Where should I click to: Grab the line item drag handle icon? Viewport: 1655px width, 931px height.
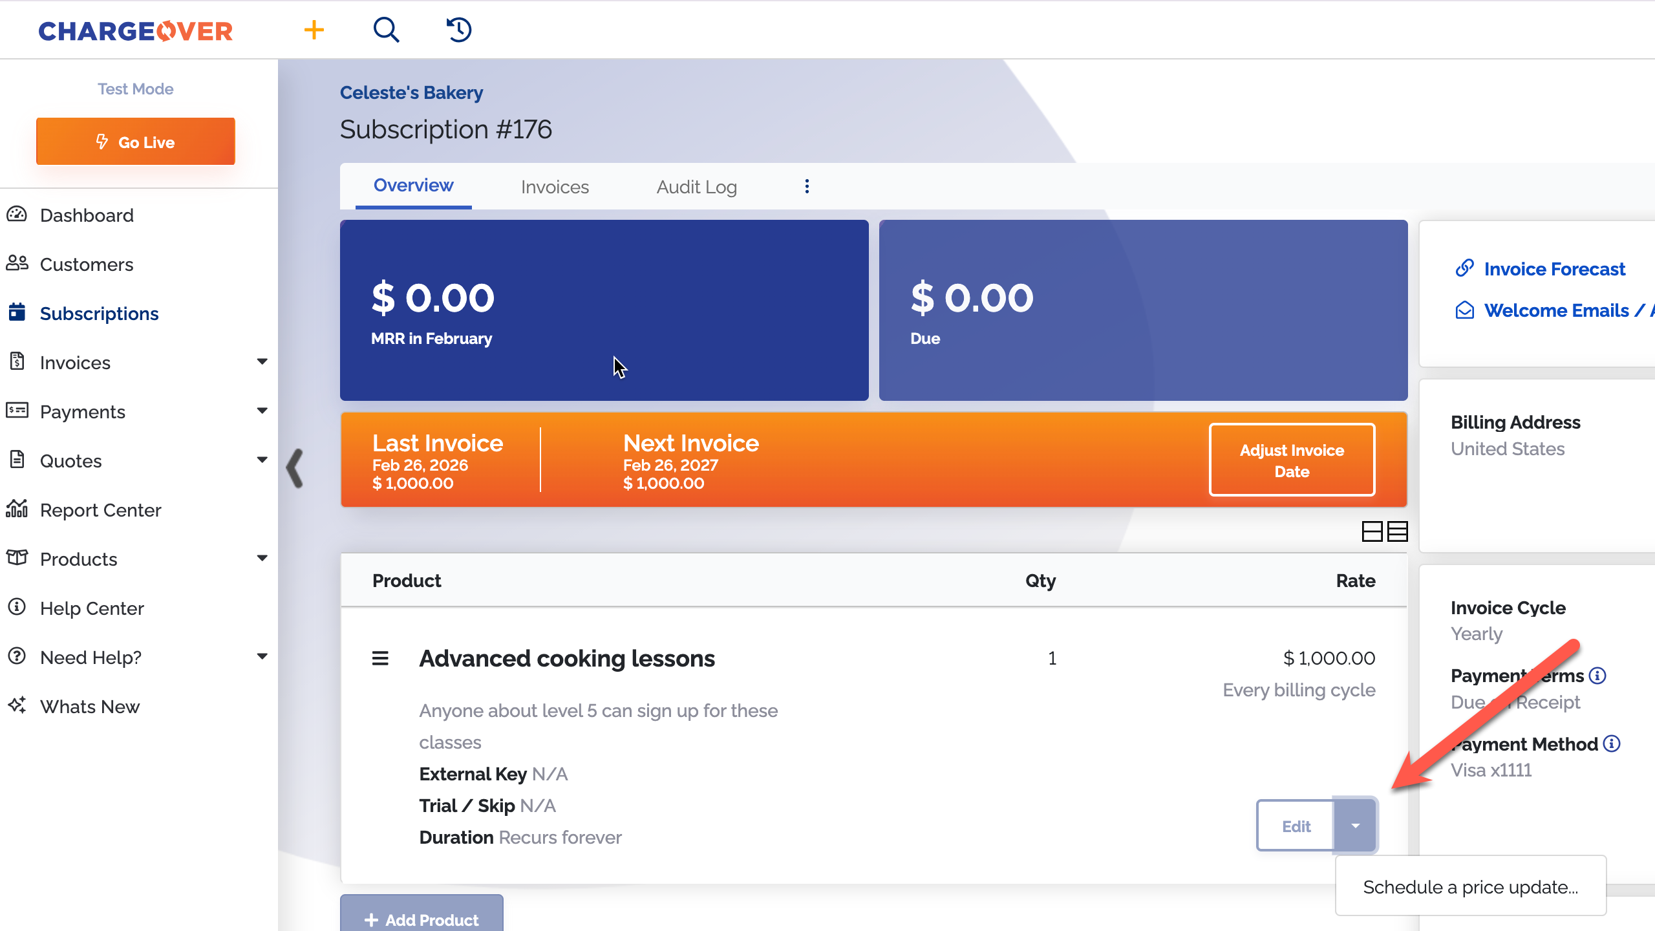[380, 658]
